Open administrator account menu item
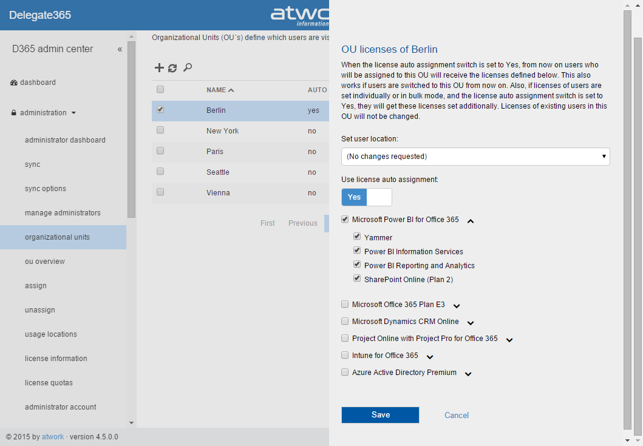 click(61, 407)
